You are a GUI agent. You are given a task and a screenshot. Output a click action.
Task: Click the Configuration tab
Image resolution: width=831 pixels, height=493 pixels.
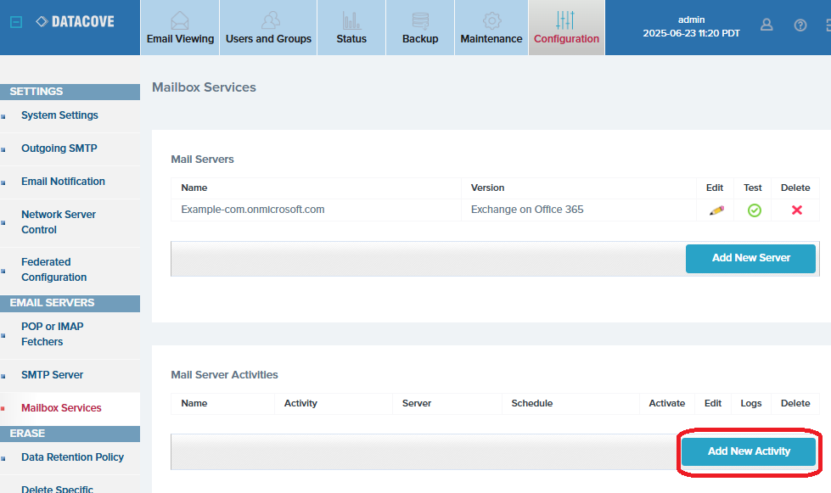tap(566, 28)
